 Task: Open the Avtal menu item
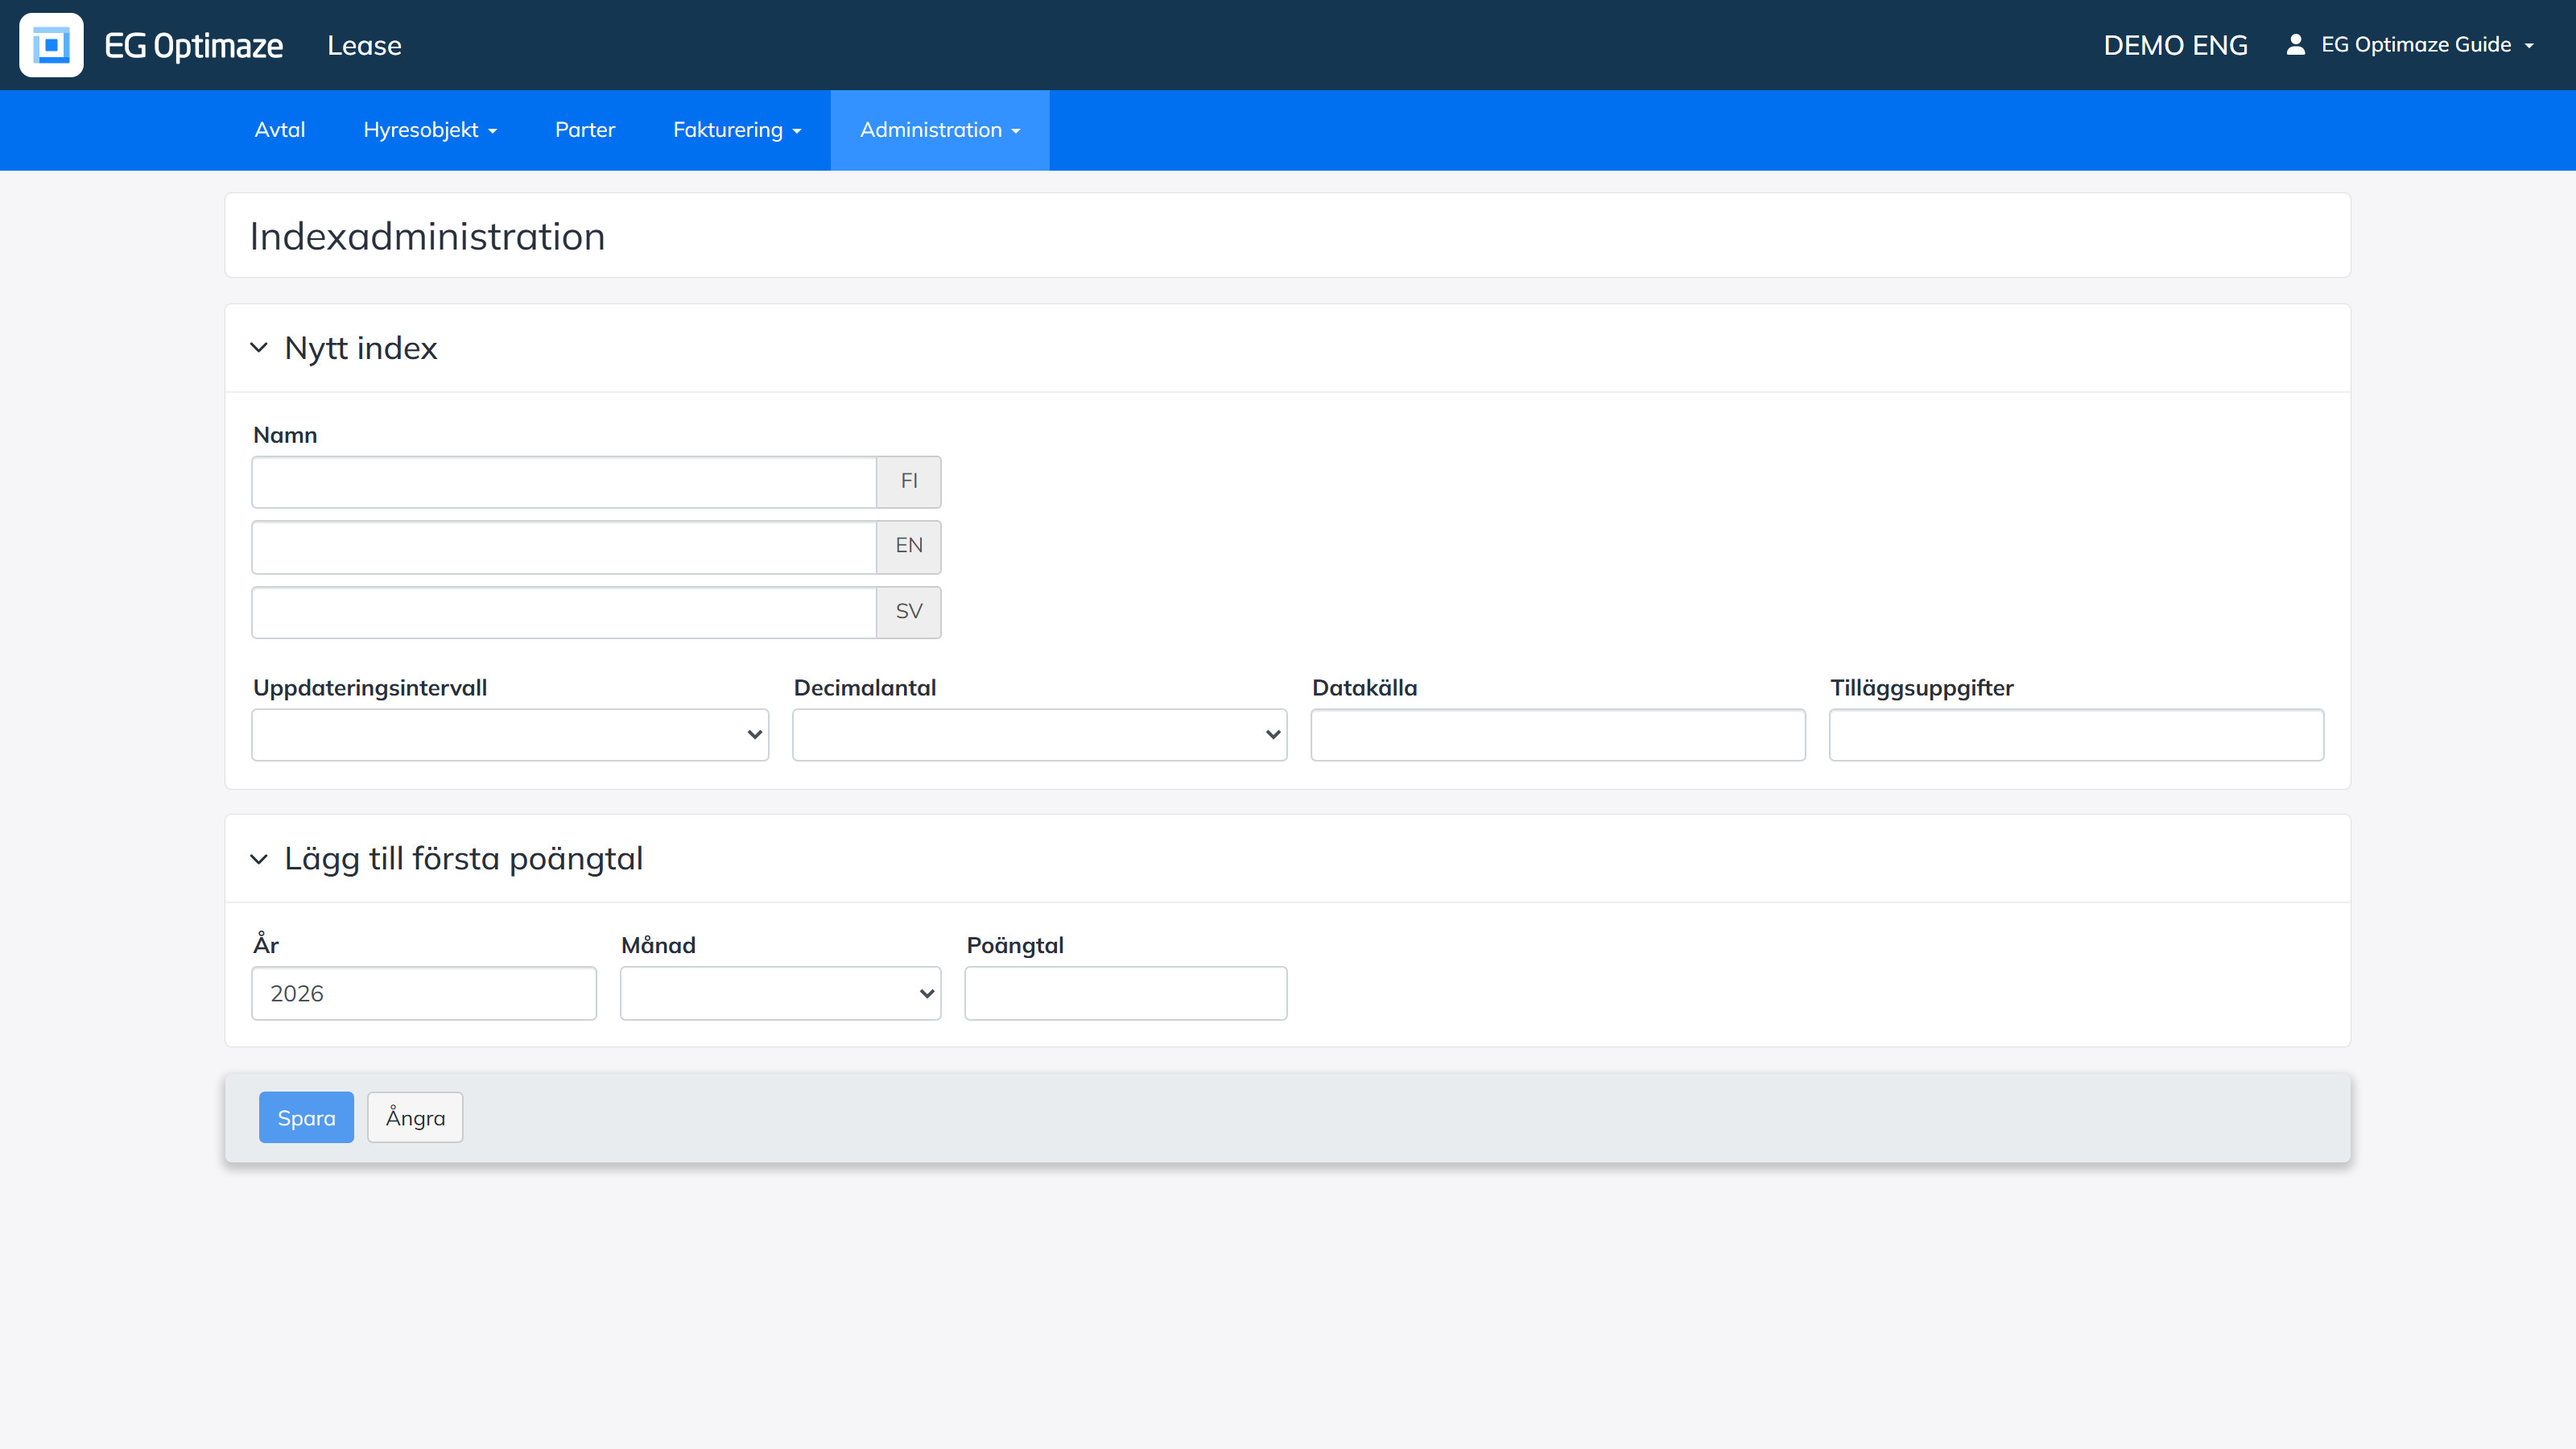(x=280, y=130)
